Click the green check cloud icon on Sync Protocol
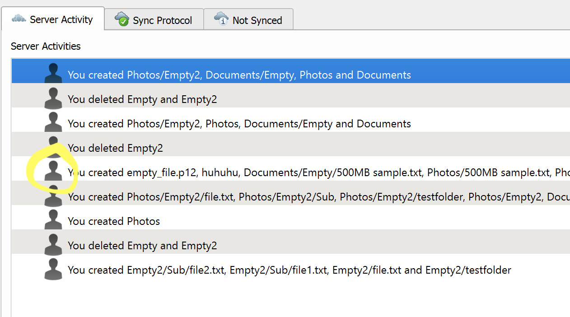The height and width of the screenshot is (317, 570). click(x=122, y=19)
